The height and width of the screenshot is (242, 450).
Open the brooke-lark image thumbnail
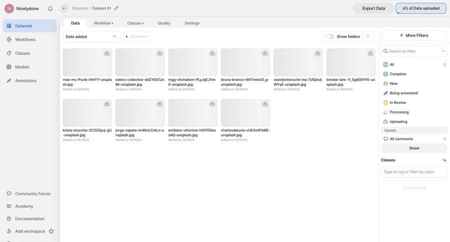(x=350, y=62)
